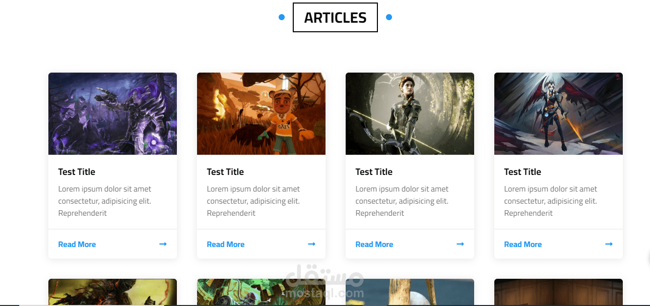
Task: Open Read More on the orange bear card
Action: click(x=226, y=244)
